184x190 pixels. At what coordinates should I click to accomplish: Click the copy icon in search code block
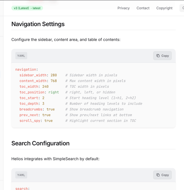coord(158,175)
